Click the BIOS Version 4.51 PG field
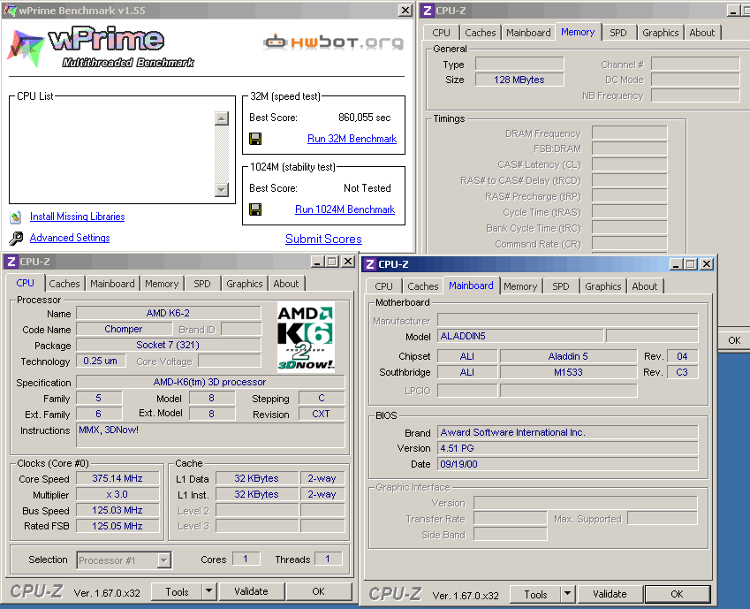Image resolution: width=750 pixels, height=609 pixels. [x=568, y=449]
